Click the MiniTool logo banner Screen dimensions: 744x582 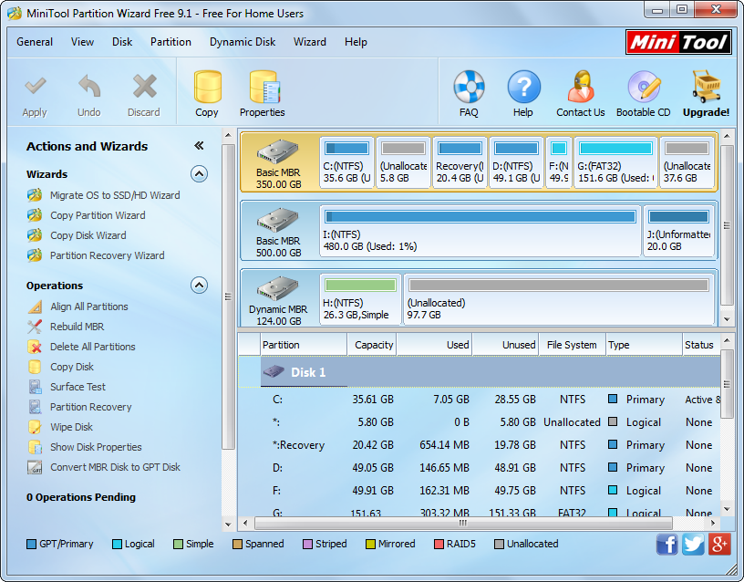pyautogui.click(x=678, y=42)
